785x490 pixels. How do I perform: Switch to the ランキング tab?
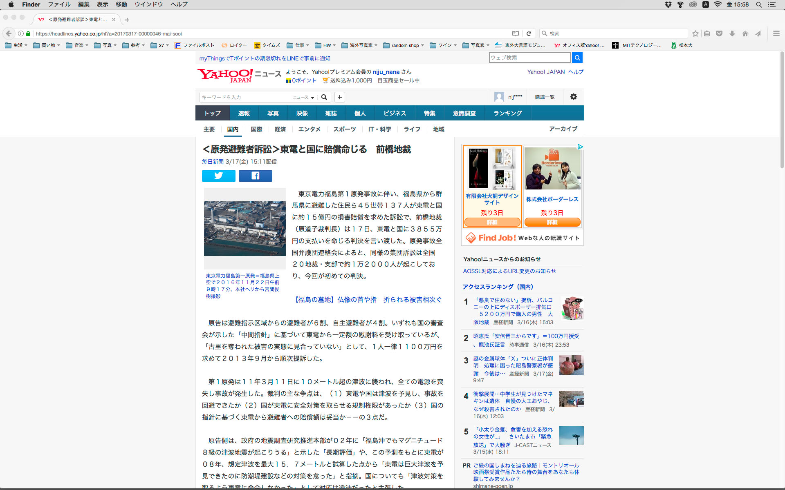[507, 113]
